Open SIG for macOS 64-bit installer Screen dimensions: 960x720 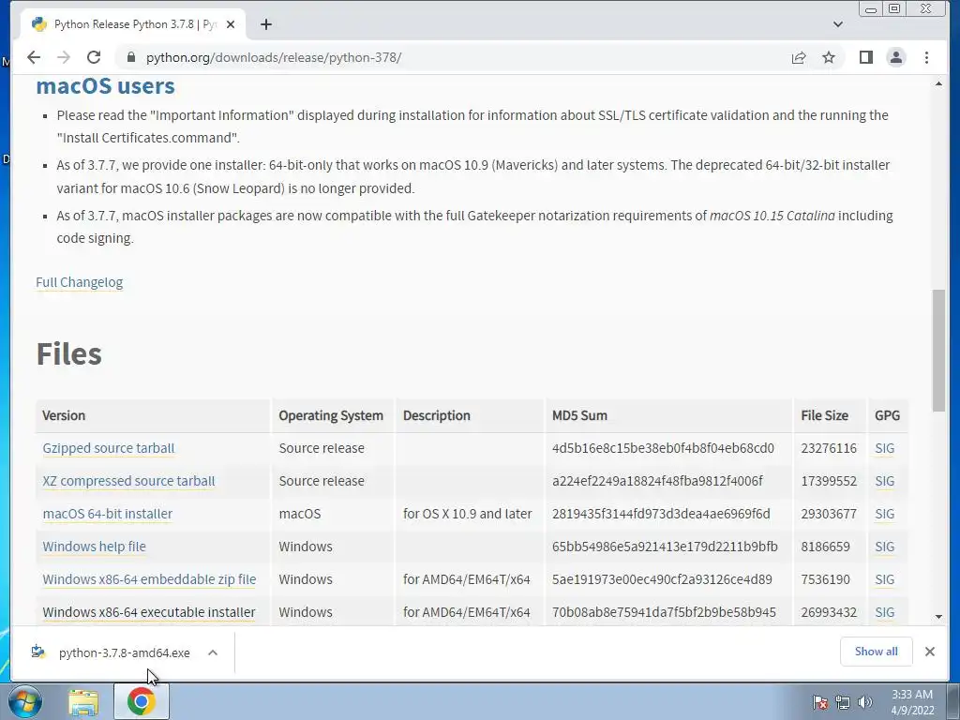[885, 514]
